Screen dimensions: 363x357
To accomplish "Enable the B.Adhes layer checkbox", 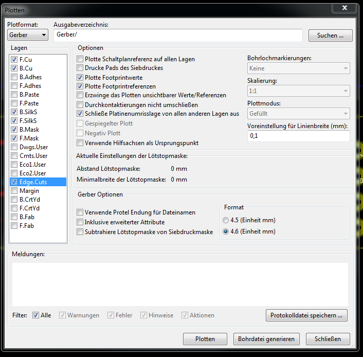I will [14, 77].
